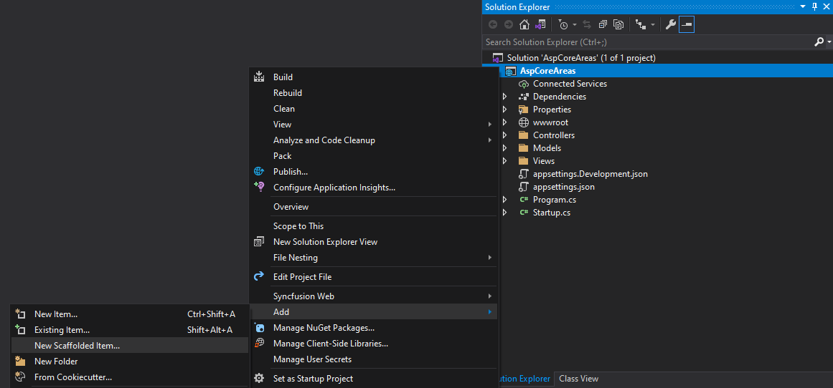This screenshot has width=833, height=388.
Task: Toggle Show All Files in toolbar
Action: pyautogui.click(x=618, y=24)
